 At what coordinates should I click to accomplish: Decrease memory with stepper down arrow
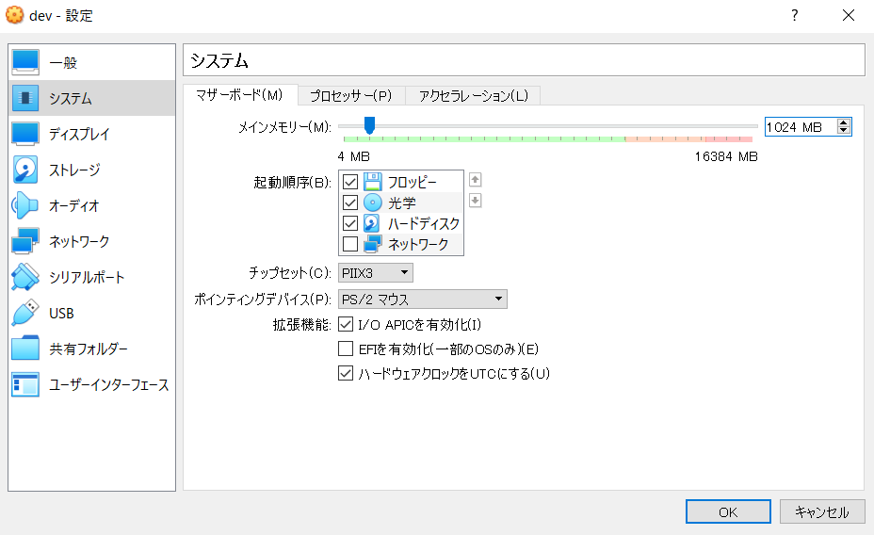pyautogui.click(x=843, y=130)
